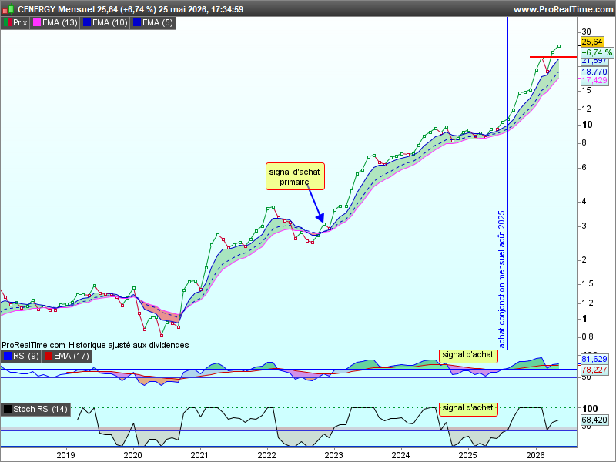The height and width of the screenshot is (462, 616).
Task: Click the 2021 label on time axis
Action: (x=200, y=455)
